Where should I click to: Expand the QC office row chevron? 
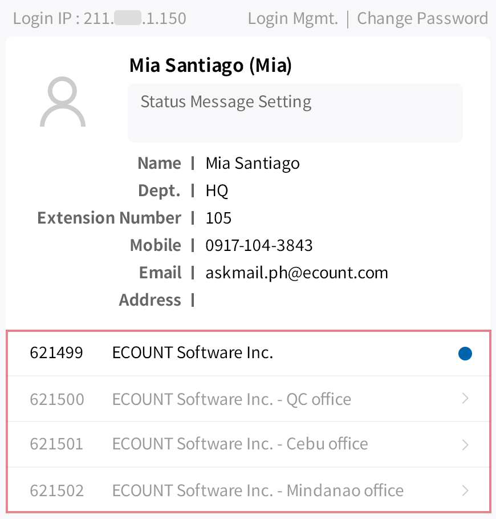tap(465, 399)
